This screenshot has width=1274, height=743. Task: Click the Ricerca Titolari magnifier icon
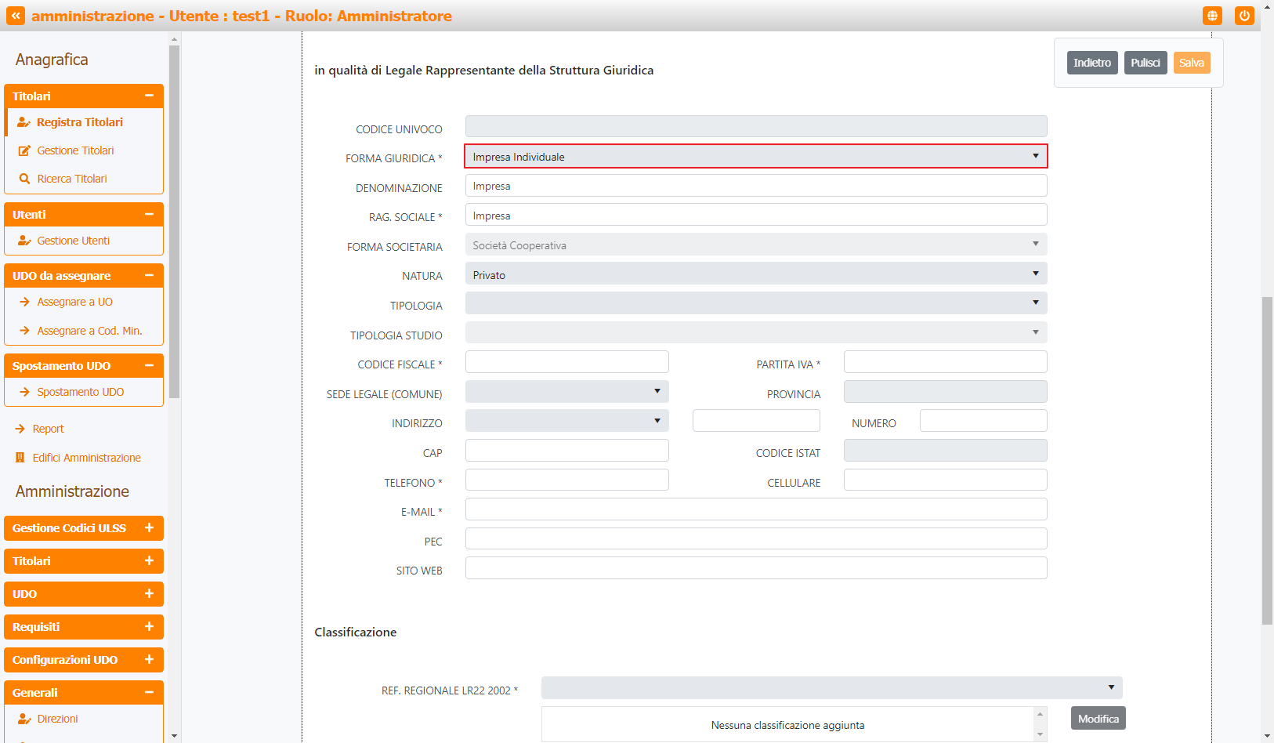(x=24, y=179)
